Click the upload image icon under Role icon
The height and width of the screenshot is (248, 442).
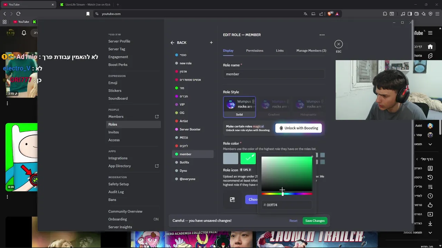coord(232,200)
